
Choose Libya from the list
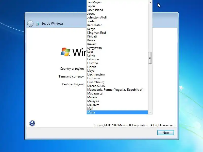pos(117,71)
